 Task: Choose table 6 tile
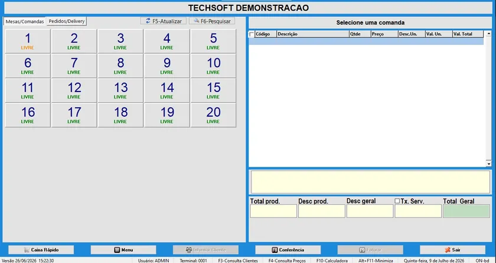tap(28, 66)
